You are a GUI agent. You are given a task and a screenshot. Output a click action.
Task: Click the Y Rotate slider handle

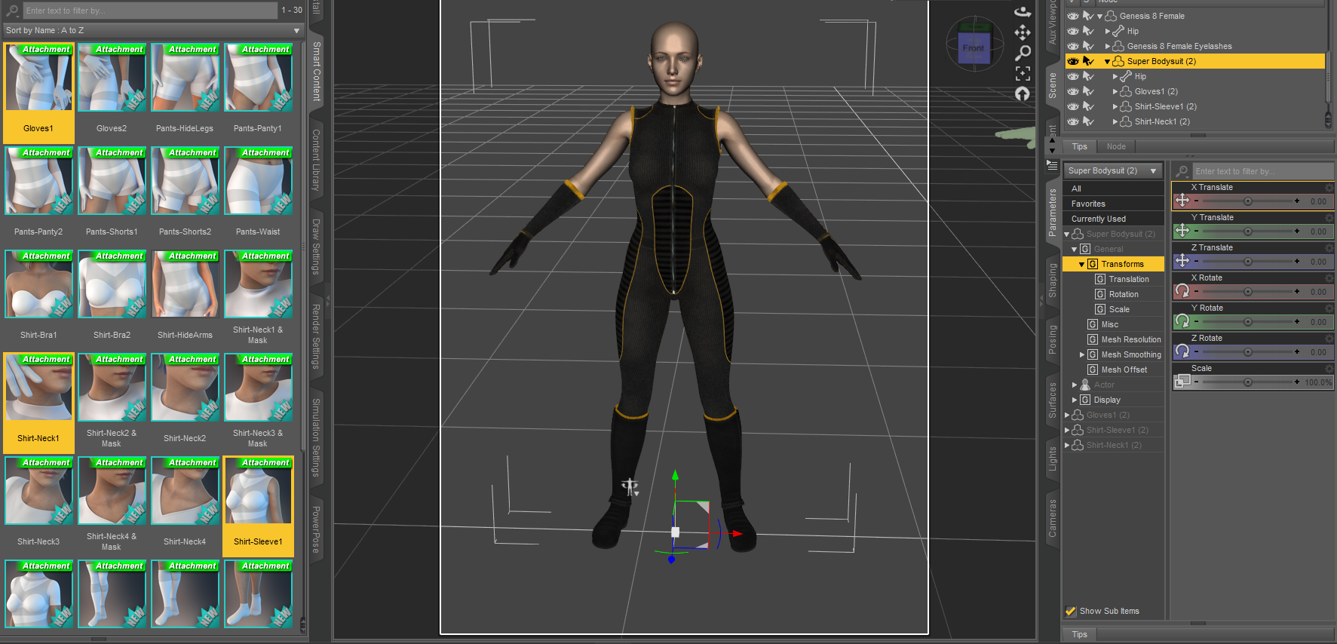coord(1248,322)
